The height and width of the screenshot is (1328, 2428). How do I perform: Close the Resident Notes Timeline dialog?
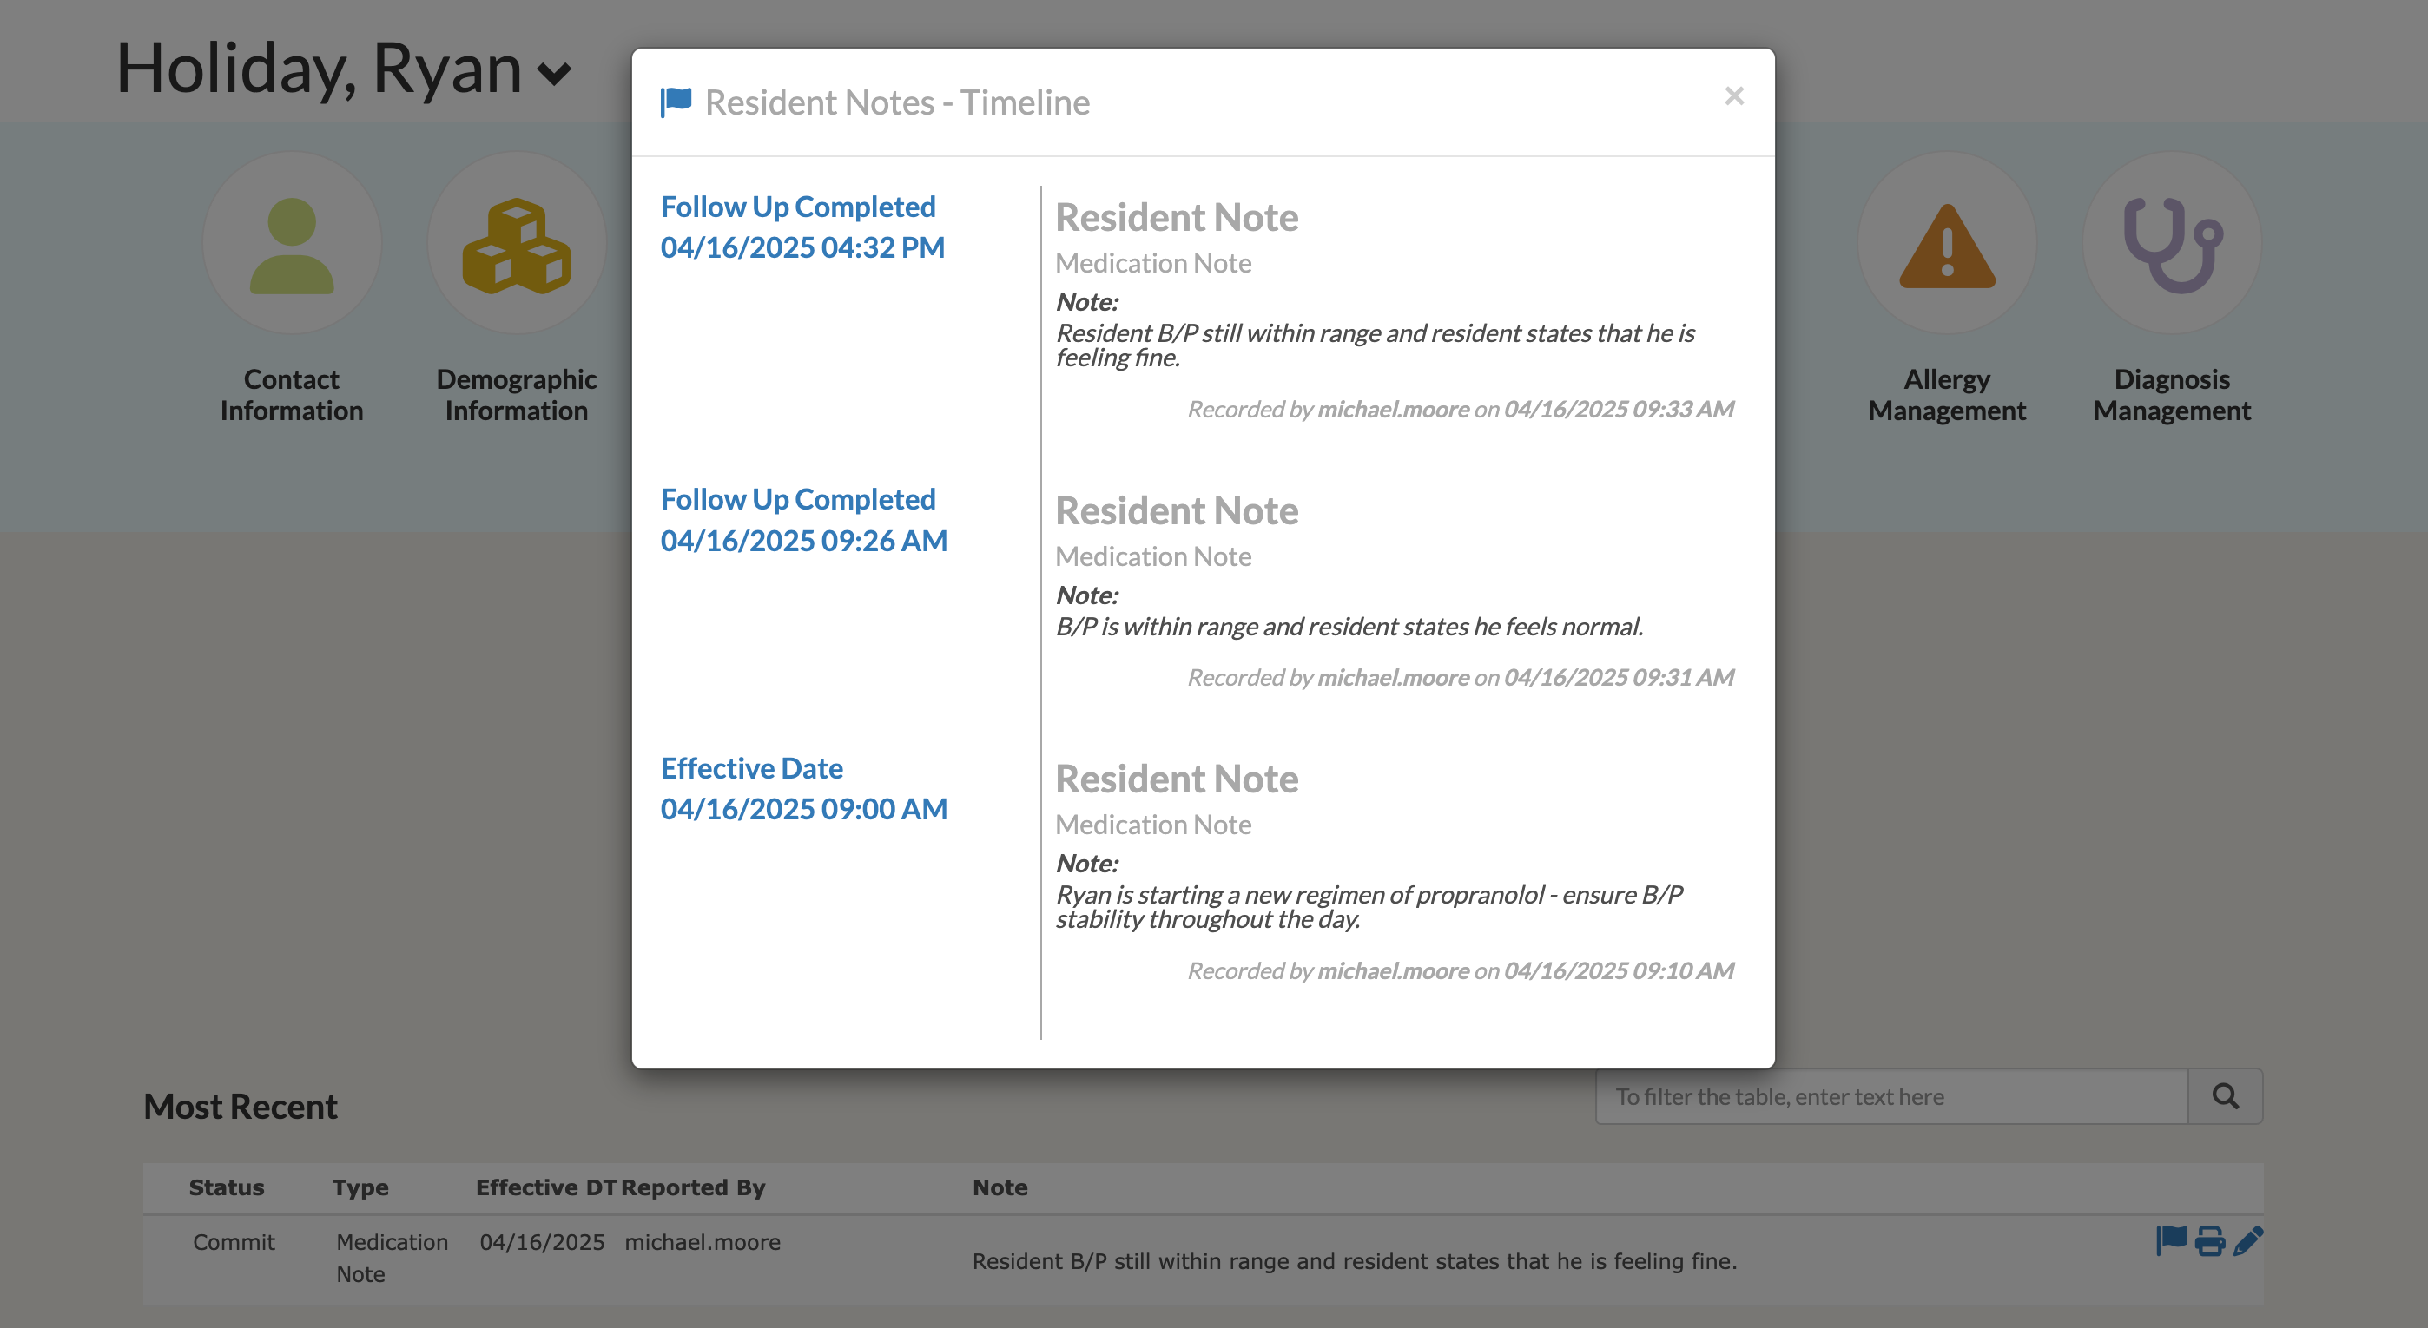tap(1733, 96)
